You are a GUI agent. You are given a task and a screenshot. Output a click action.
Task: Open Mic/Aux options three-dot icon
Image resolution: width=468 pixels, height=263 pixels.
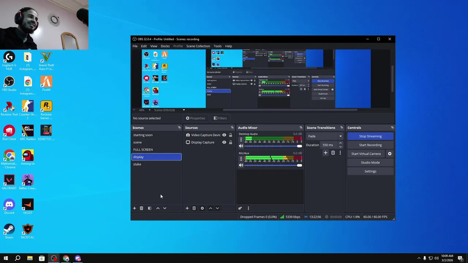point(241,159)
